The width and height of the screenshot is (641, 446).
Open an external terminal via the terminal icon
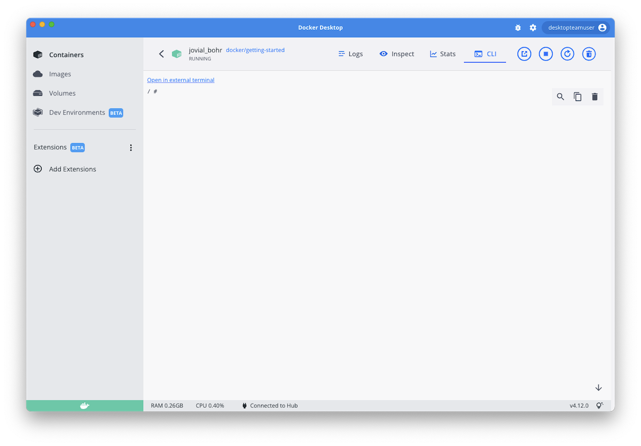click(x=524, y=53)
